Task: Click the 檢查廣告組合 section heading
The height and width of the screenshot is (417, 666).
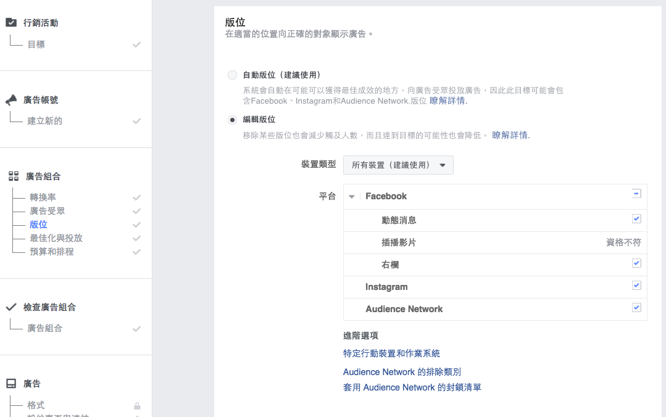Action: click(50, 307)
